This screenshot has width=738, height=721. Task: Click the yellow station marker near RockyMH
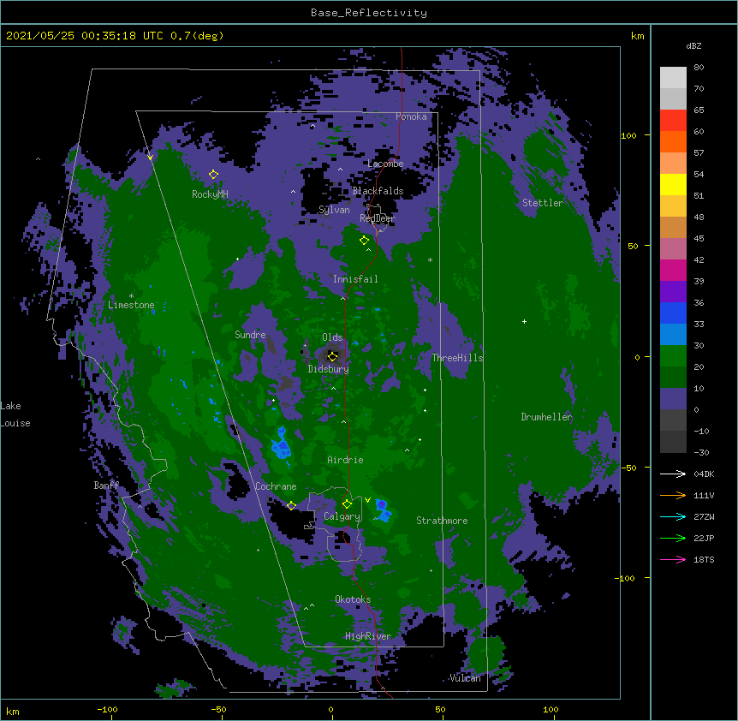(213, 175)
